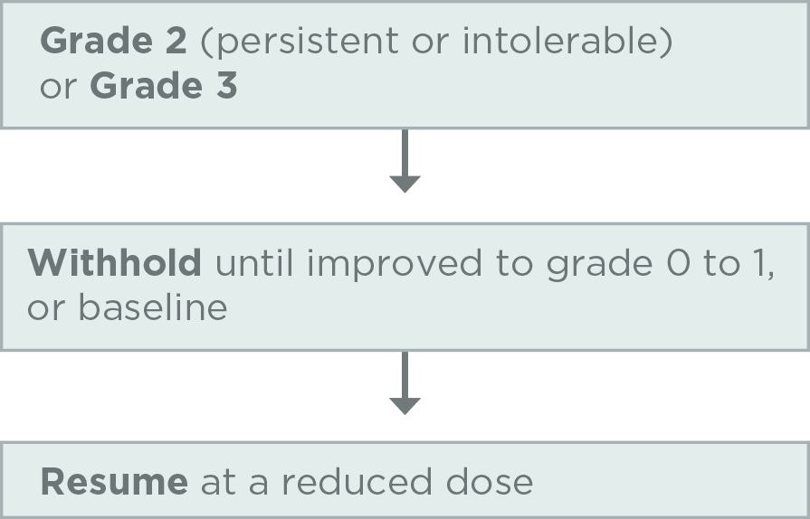
Task: Click the bold "Grade 2" text
Action: [111, 42]
